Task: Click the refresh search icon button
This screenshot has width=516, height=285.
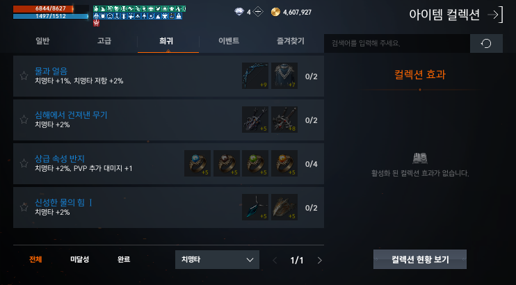Action: [x=486, y=43]
